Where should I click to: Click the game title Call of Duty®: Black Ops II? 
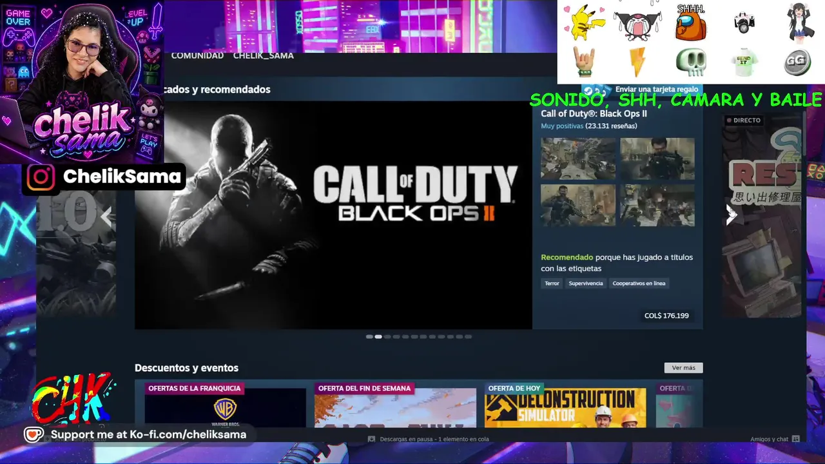(x=594, y=114)
